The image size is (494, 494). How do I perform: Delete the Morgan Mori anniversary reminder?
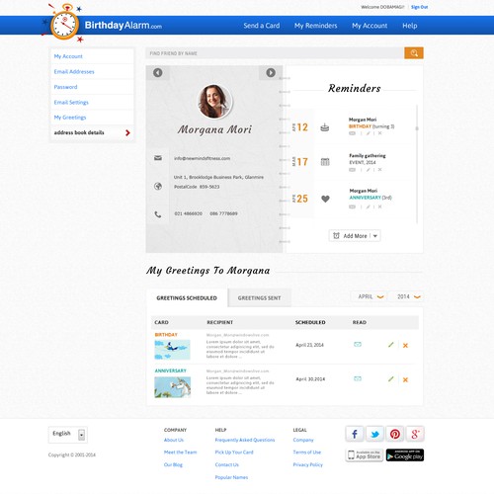tap(379, 206)
